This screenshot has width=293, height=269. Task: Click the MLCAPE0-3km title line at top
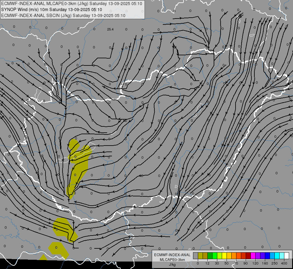(x=72, y=4)
